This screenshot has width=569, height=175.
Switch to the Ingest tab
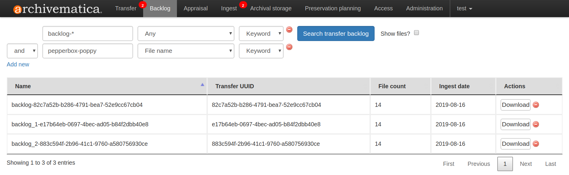[x=229, y=9]
